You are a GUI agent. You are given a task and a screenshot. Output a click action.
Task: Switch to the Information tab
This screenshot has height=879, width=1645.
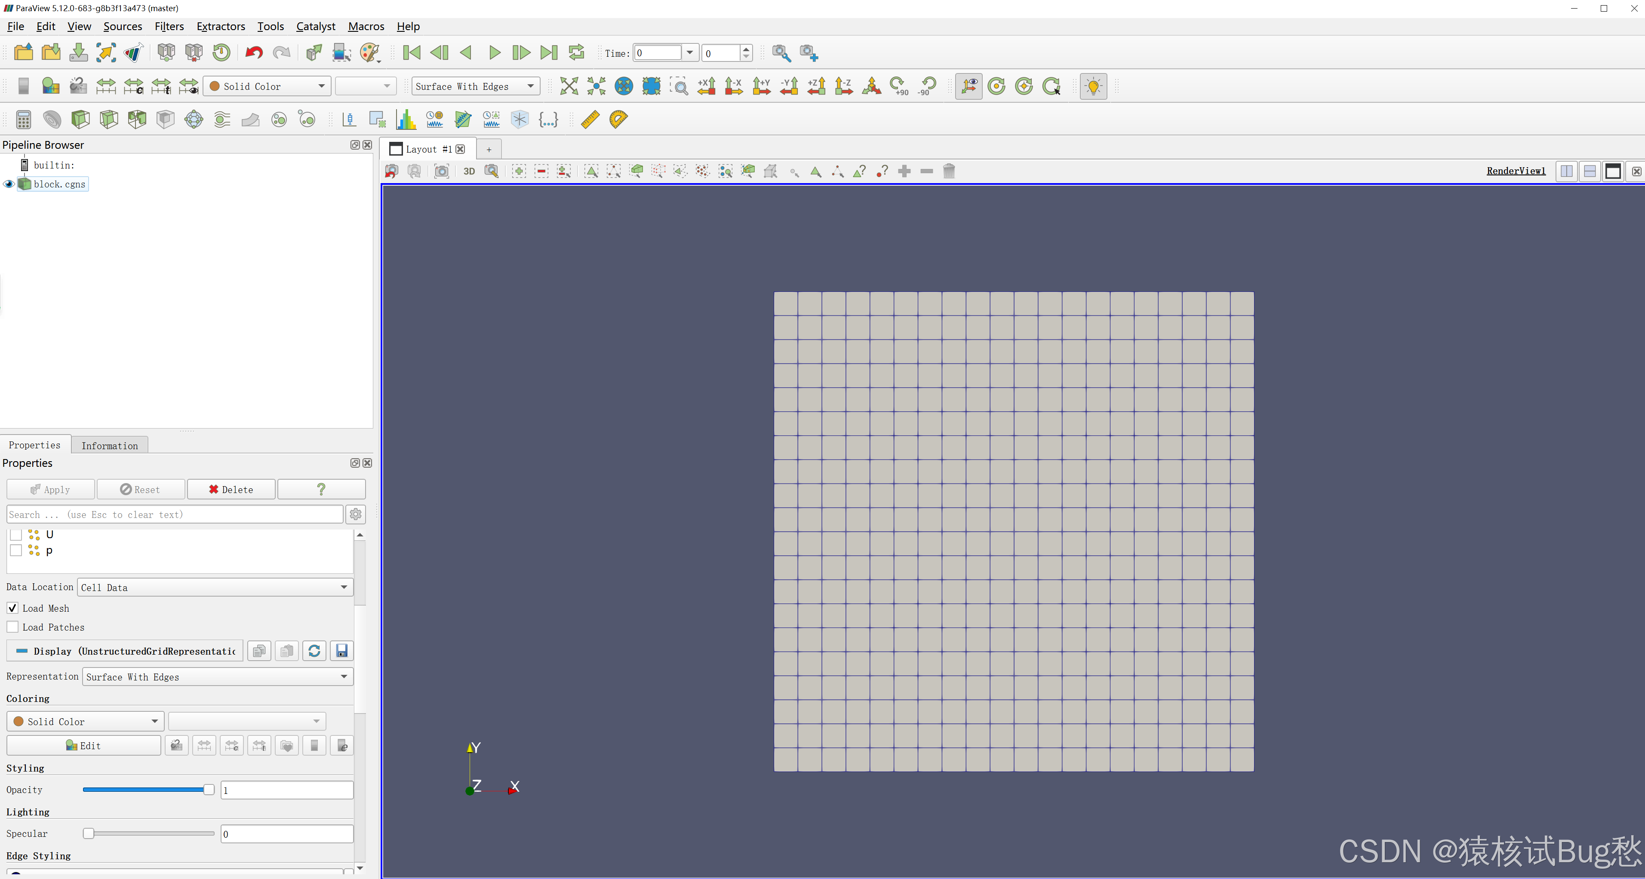coord(109,446)
